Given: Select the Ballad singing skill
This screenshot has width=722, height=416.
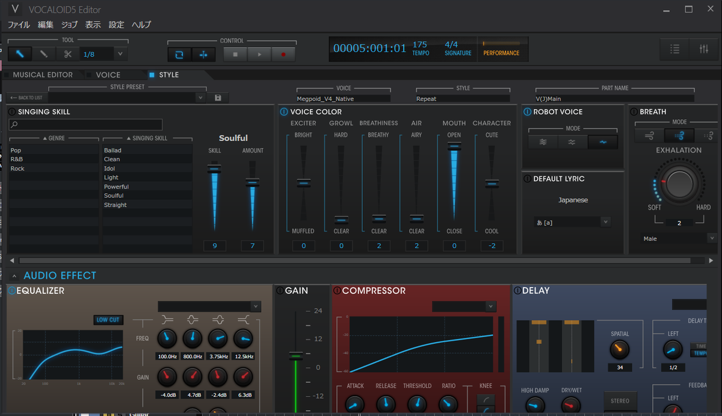Looking at the screenshot, I should (147, 151).
